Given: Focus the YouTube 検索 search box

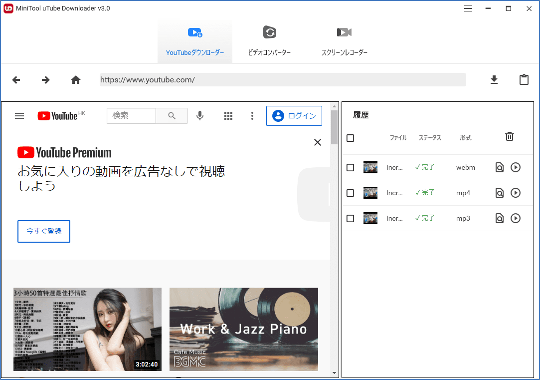Looking at the screenshot, I should [x=131, y=115].
